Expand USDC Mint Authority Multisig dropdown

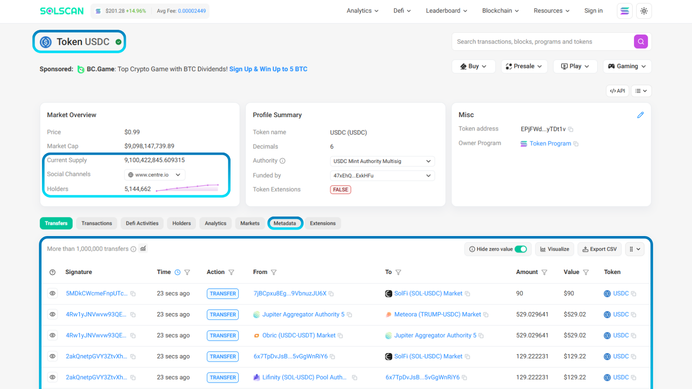pyautogui.click(x=382, y=161)
